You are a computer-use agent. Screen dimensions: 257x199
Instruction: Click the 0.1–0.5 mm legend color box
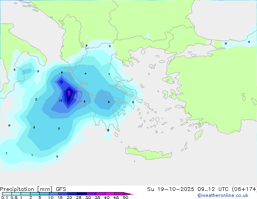click(7, 194)
